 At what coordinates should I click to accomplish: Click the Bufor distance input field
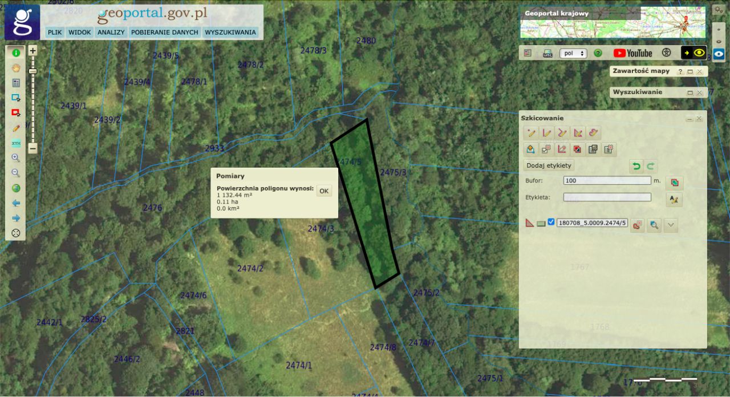[607, 180]
